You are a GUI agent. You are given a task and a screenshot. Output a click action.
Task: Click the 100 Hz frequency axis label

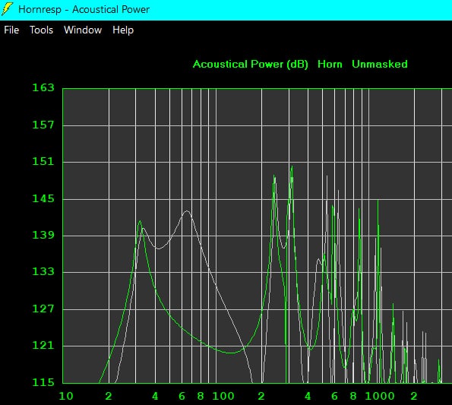223,396
